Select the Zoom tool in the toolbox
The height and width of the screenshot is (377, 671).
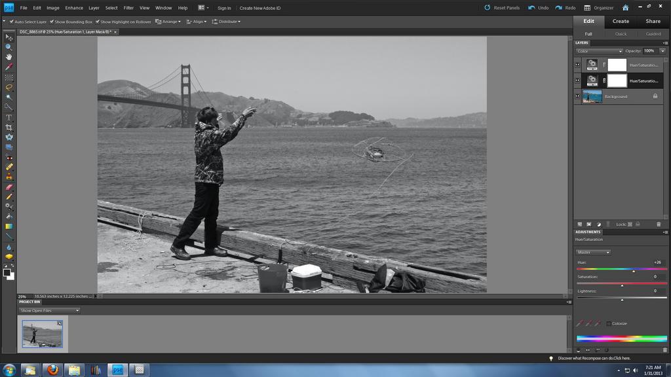9,47
